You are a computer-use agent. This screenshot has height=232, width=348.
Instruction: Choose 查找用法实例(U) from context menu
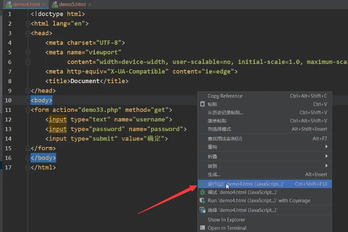pyautogui.click(x=265, y=138)
